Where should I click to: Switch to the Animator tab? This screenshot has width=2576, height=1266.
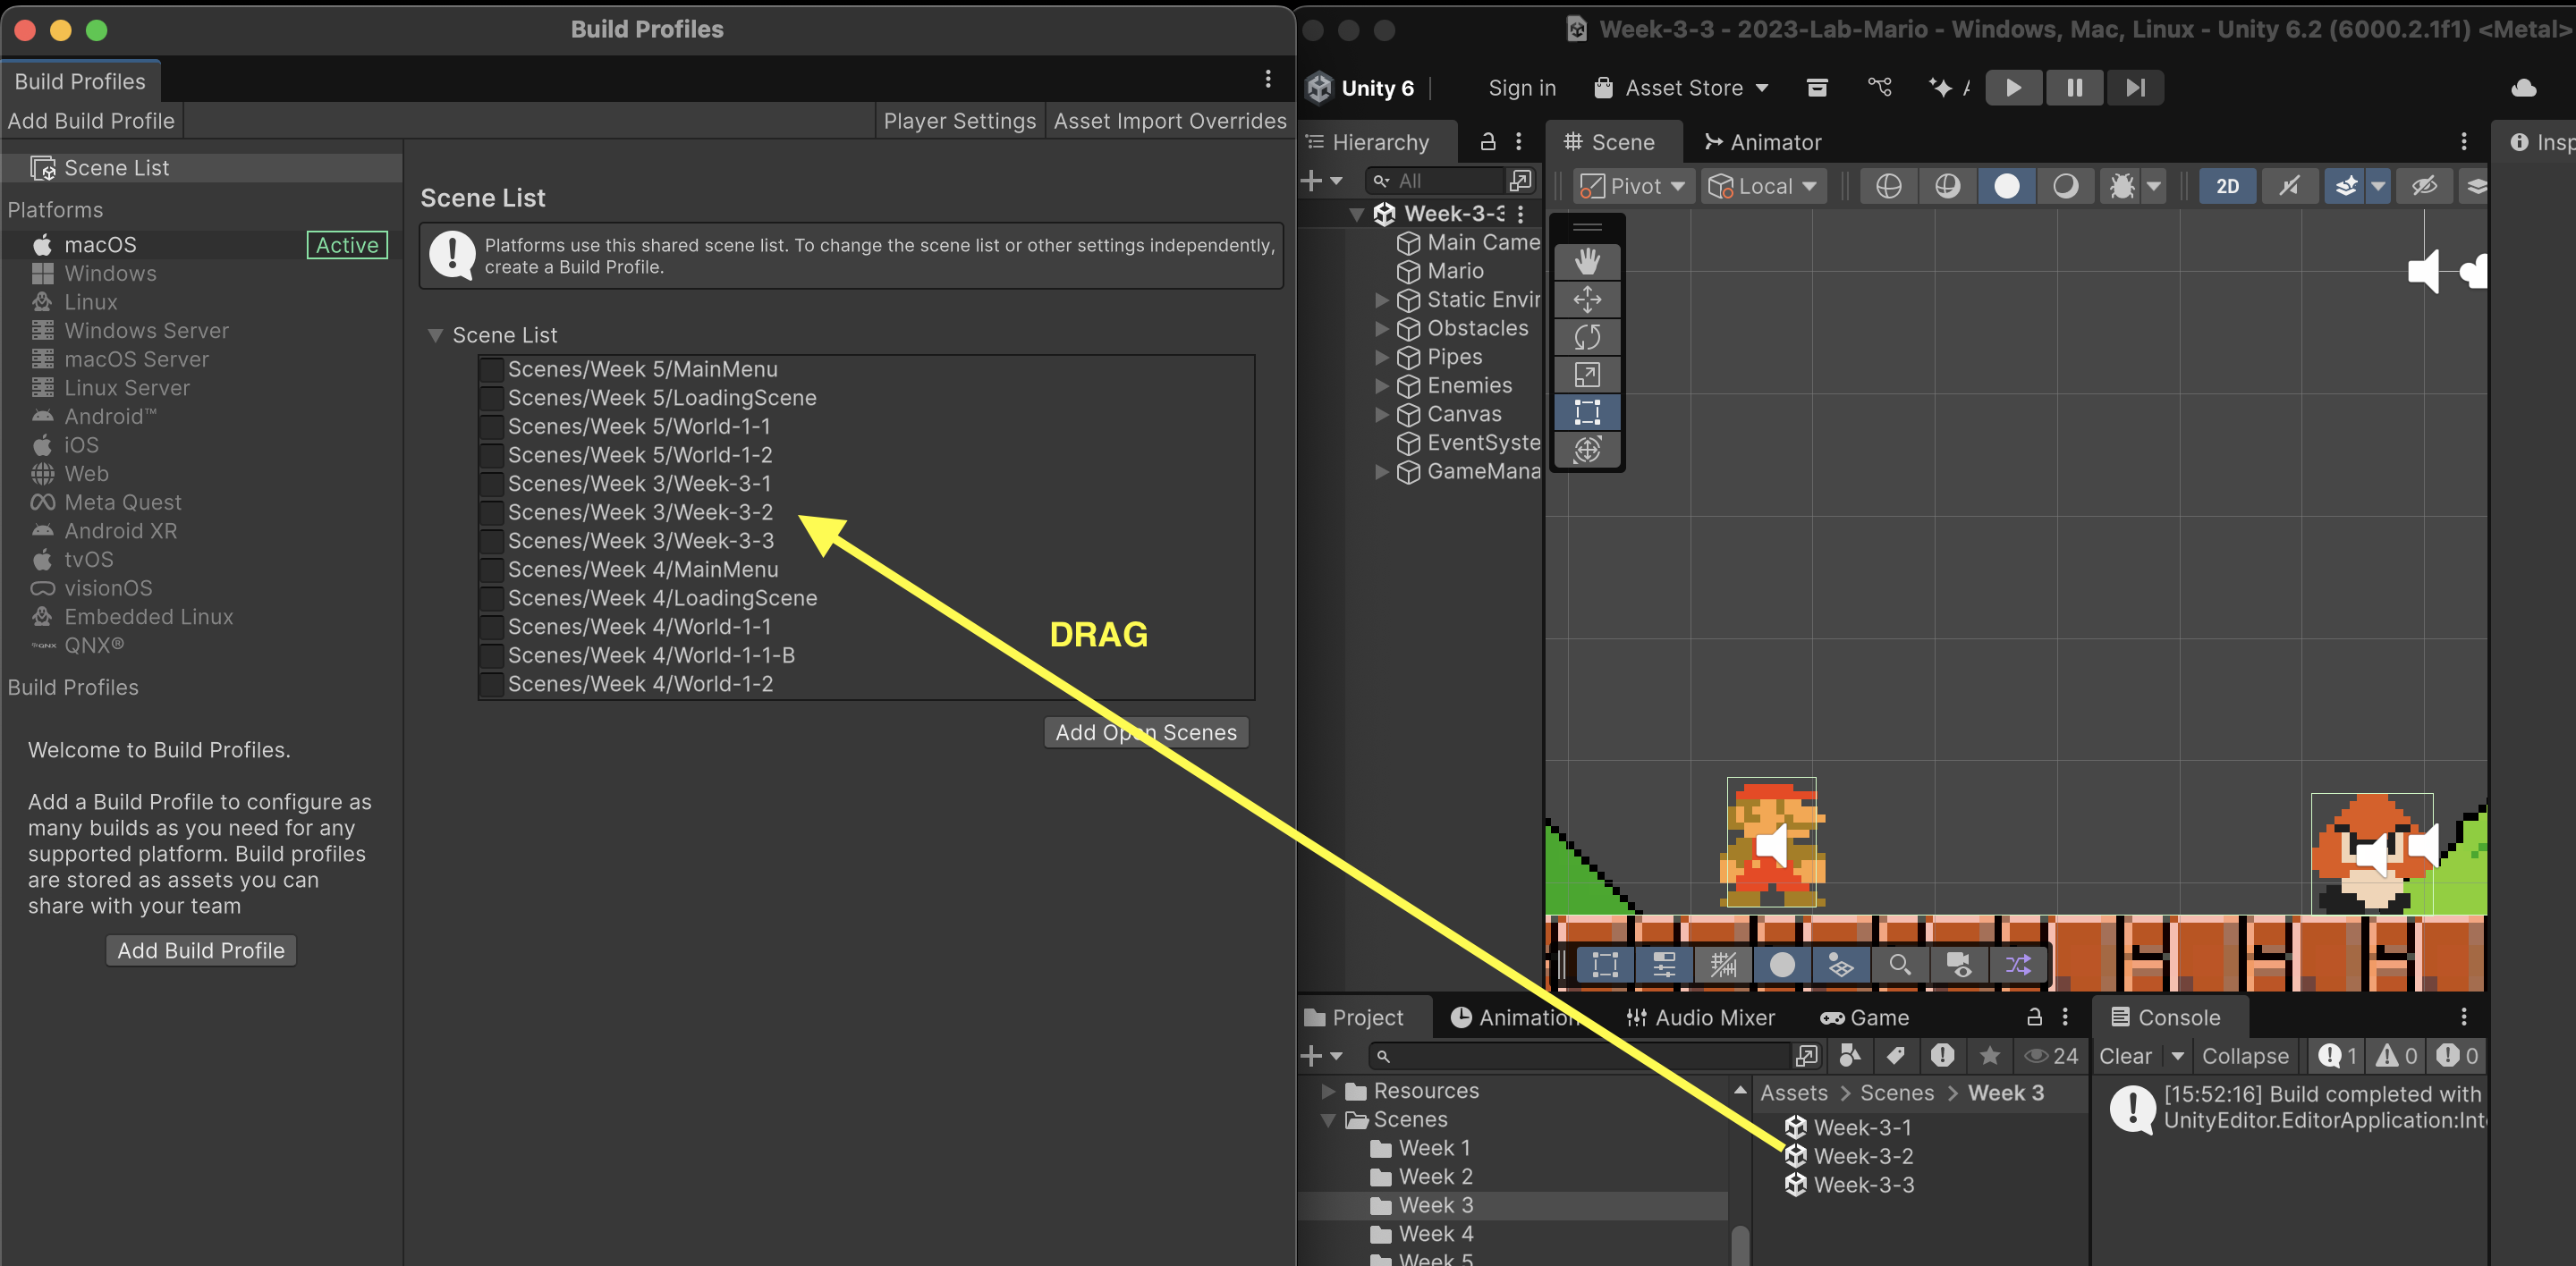tap(1762, 142)
